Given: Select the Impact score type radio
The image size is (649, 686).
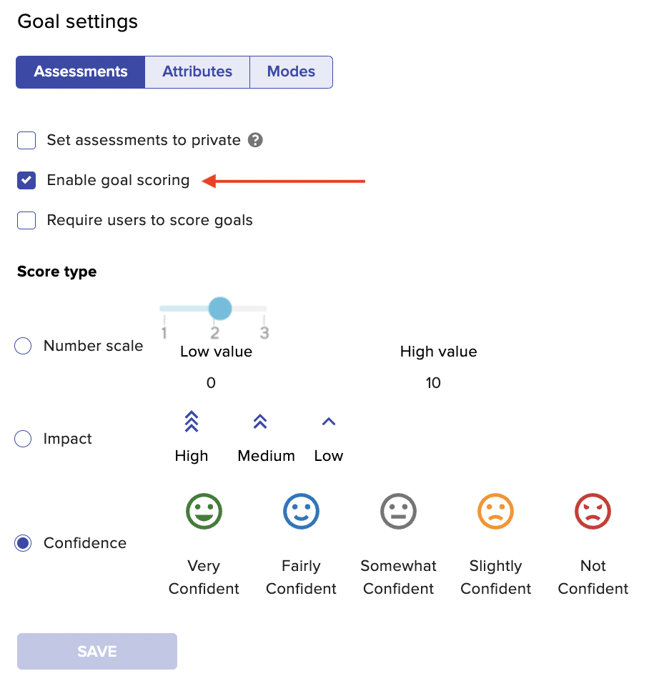Looking at the screenshot, I should pos(23,438).
